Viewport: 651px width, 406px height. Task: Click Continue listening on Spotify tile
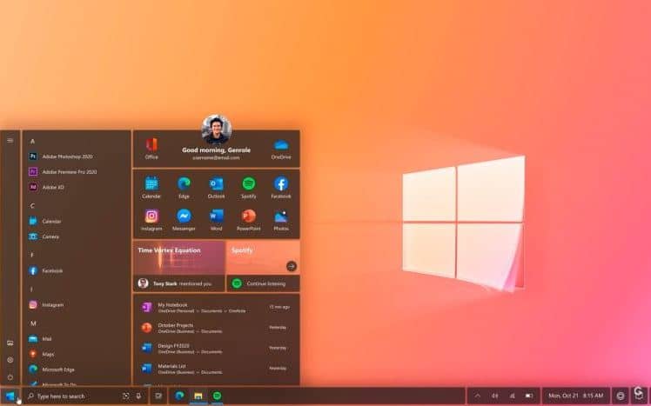[263, 283]
